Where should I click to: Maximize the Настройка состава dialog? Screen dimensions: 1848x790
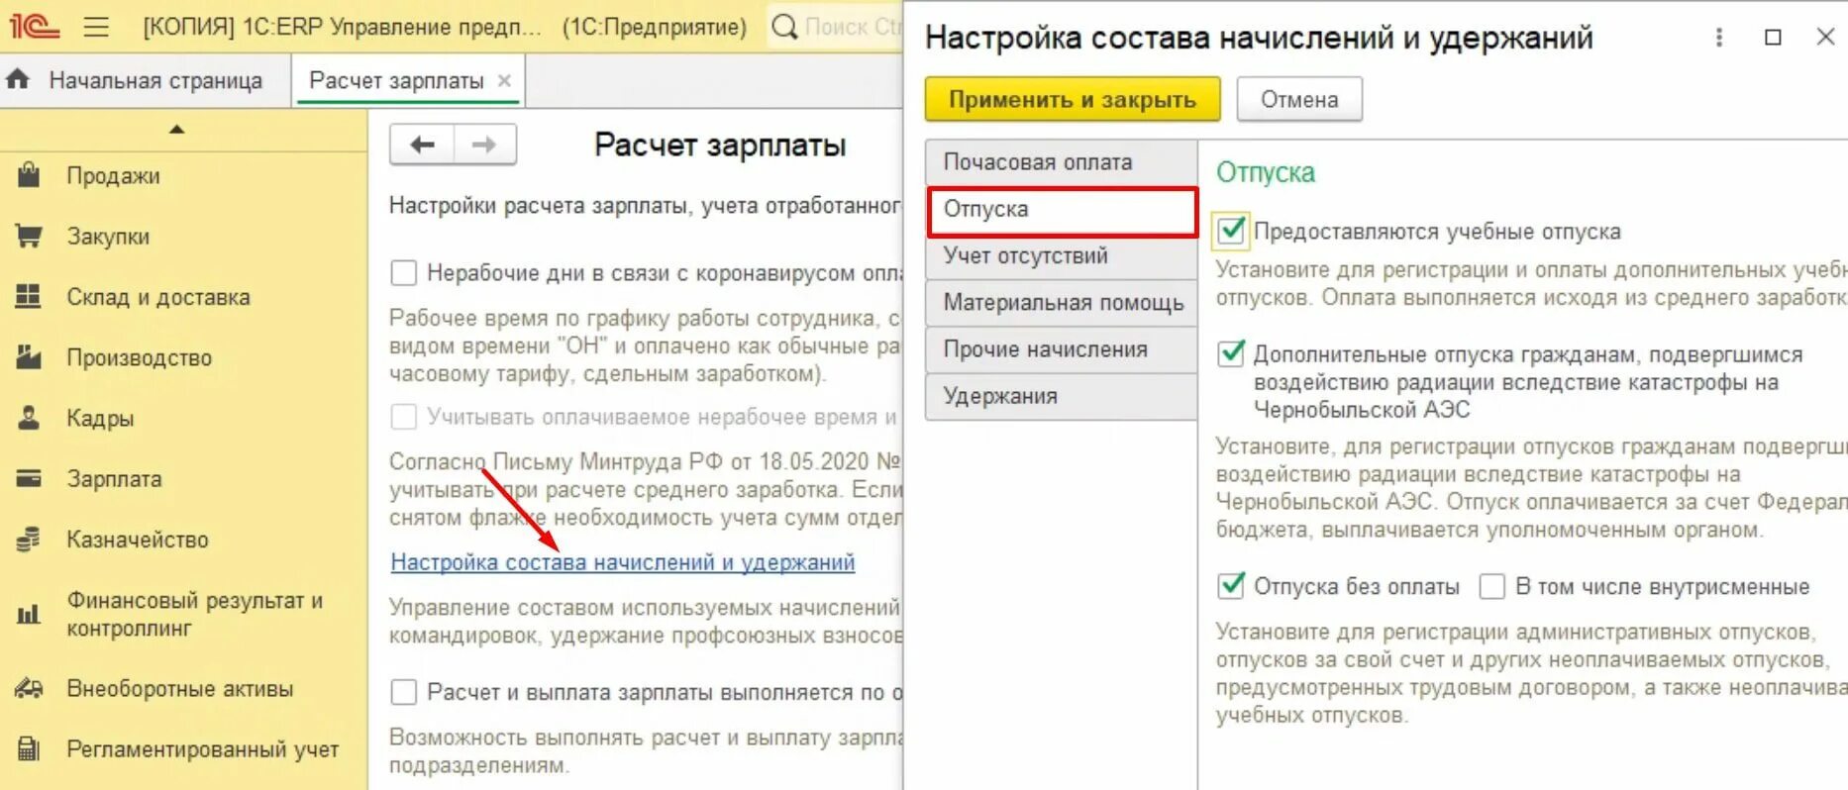pyautogui.click(x=1773, y=37)
